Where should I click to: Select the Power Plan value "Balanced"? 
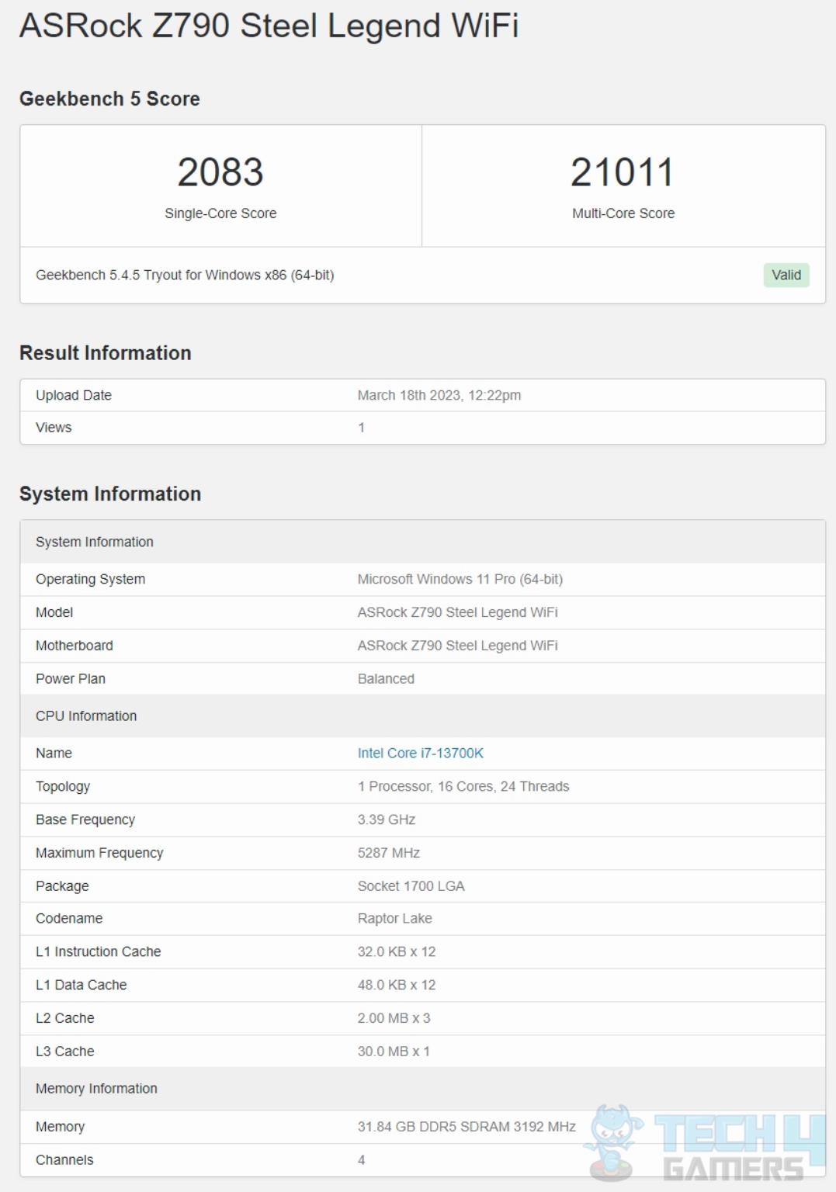(386, 679)
